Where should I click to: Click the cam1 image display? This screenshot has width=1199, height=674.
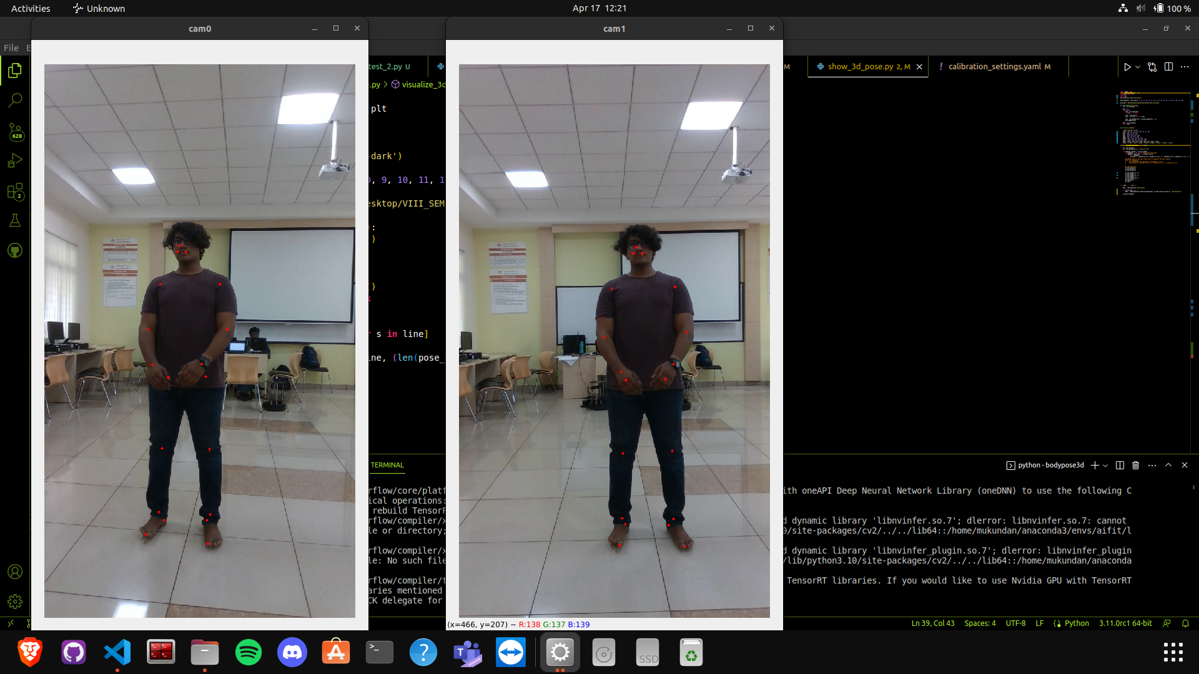pyautogui.click(x=614, y=341)
